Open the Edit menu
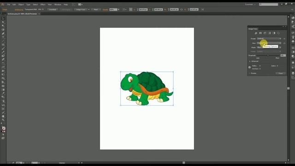This screenshot has height=166, width=295. click(14, 4)
